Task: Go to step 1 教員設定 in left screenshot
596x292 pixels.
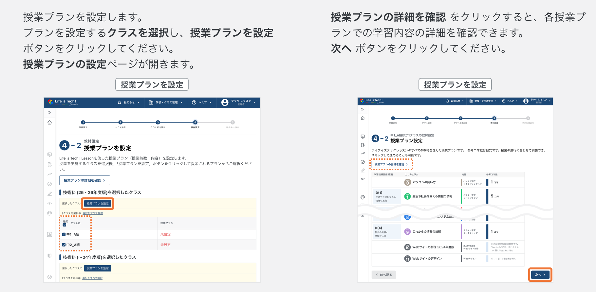Action: [x=83, y=124]
